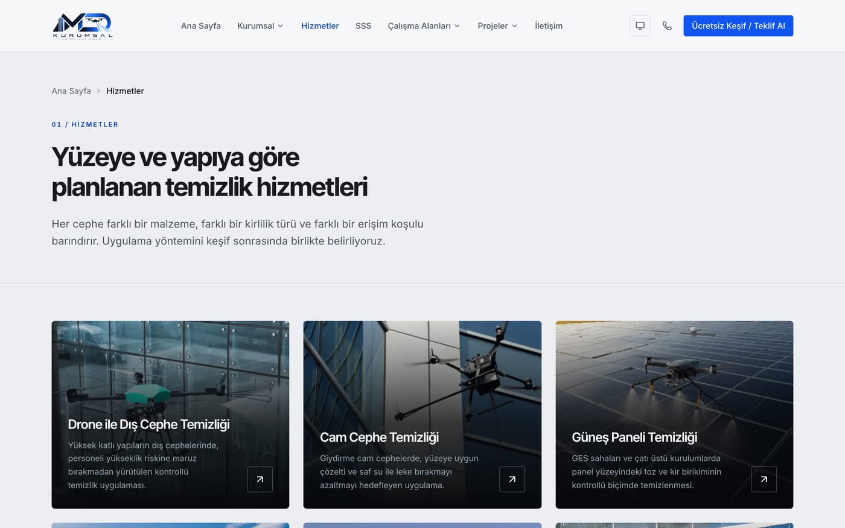Image resolution: width=845 pixels, height=528 pixels.
Task: Go to Ana Sayfa in navigation bar
Action: pyautogui.click(x=201, y=26)
